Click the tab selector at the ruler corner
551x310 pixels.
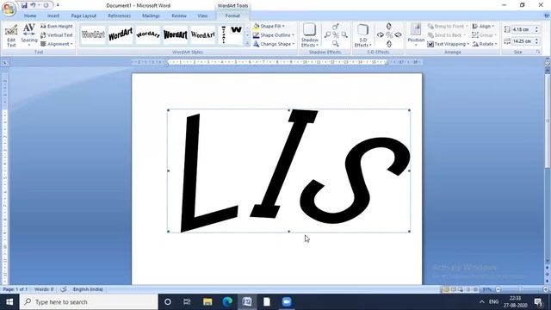click(x=5, y=63)
